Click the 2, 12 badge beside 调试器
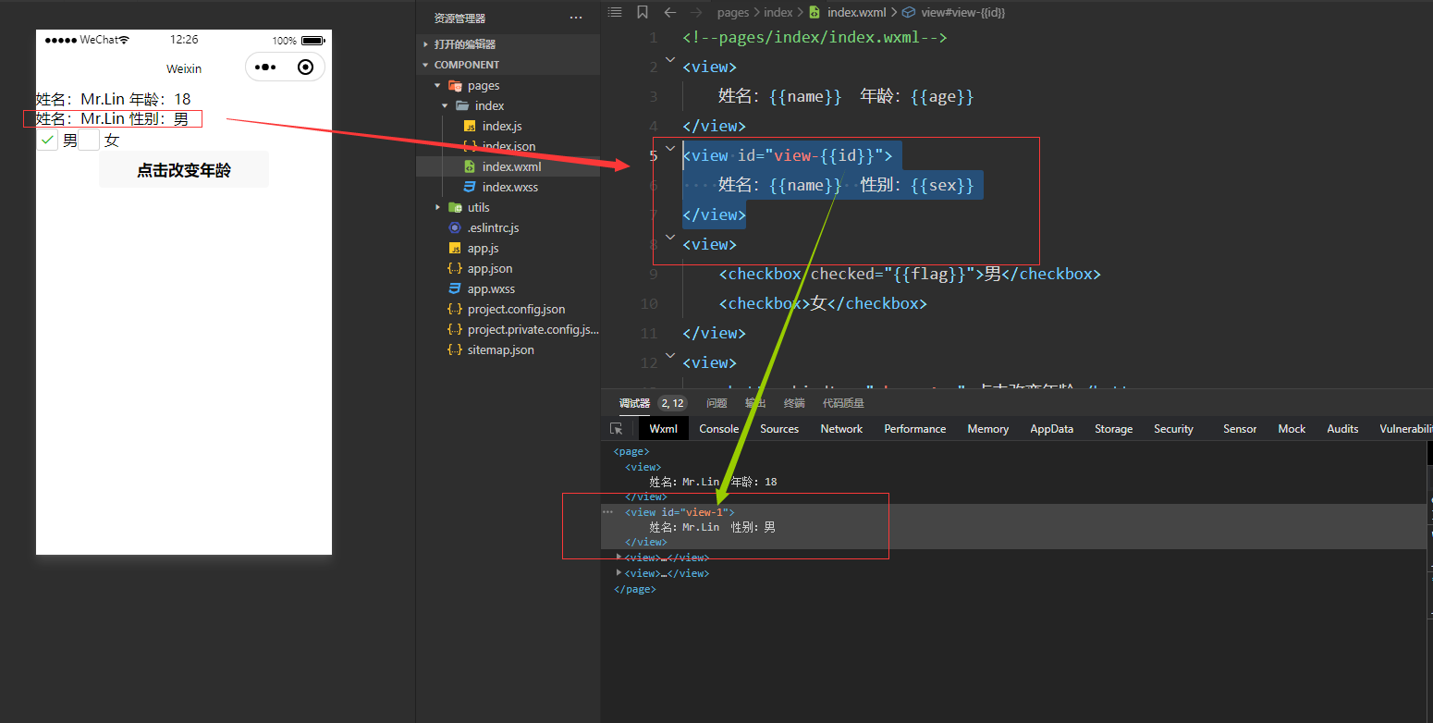This screenshot has height=723, width=1433. [x=672, y=403]
